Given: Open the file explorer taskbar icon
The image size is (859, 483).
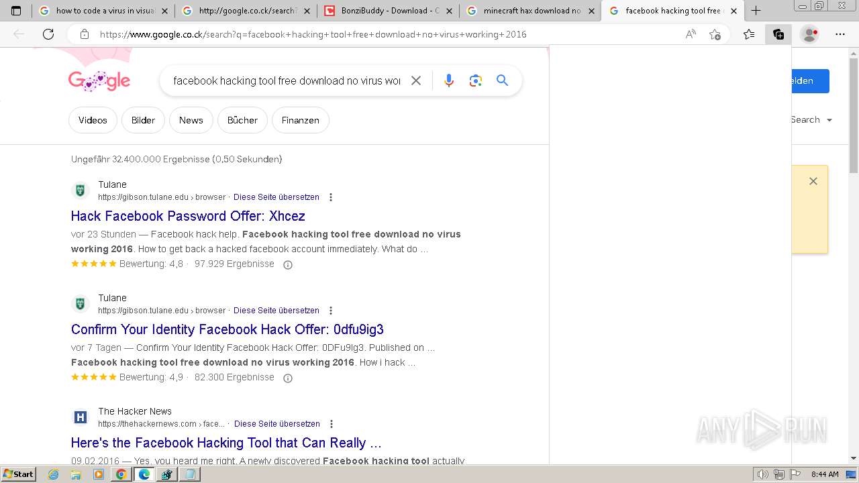Looking at the screenshot, I should pos(76,474).
